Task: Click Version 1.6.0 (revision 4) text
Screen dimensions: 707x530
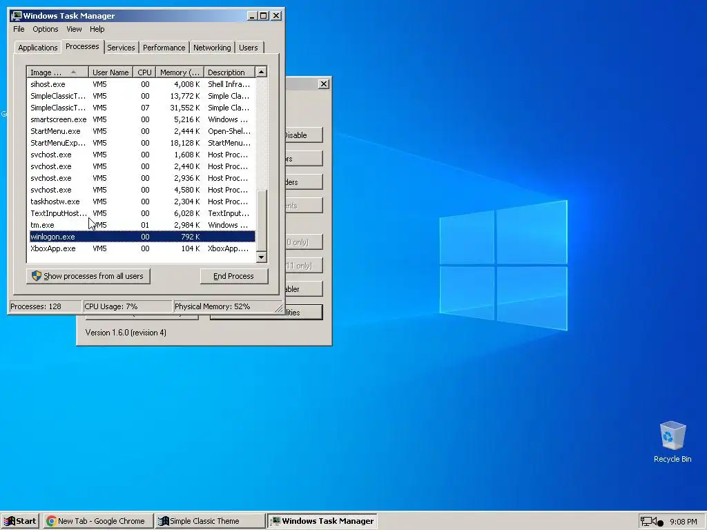Action: [x=126, y=333]
